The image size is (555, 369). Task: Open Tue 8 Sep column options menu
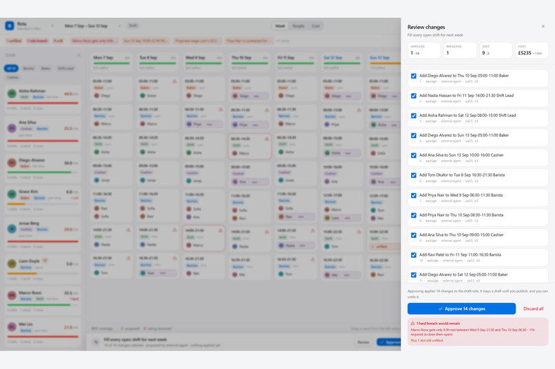pyautogui.click(x=173, y=58)
